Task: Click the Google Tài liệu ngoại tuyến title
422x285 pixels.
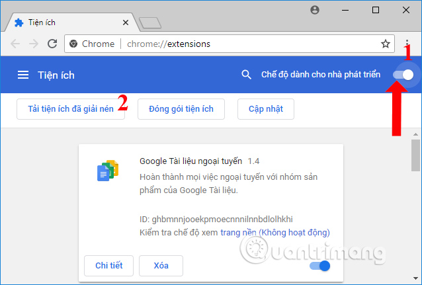Action: click(190, 161)
